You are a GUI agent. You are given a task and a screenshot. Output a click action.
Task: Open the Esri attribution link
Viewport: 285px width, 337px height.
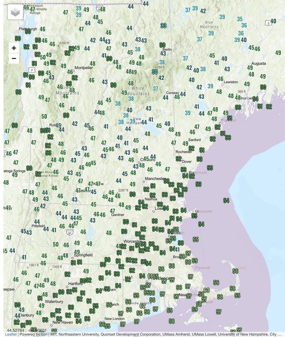pyautogui.click(x=48, y=334)
